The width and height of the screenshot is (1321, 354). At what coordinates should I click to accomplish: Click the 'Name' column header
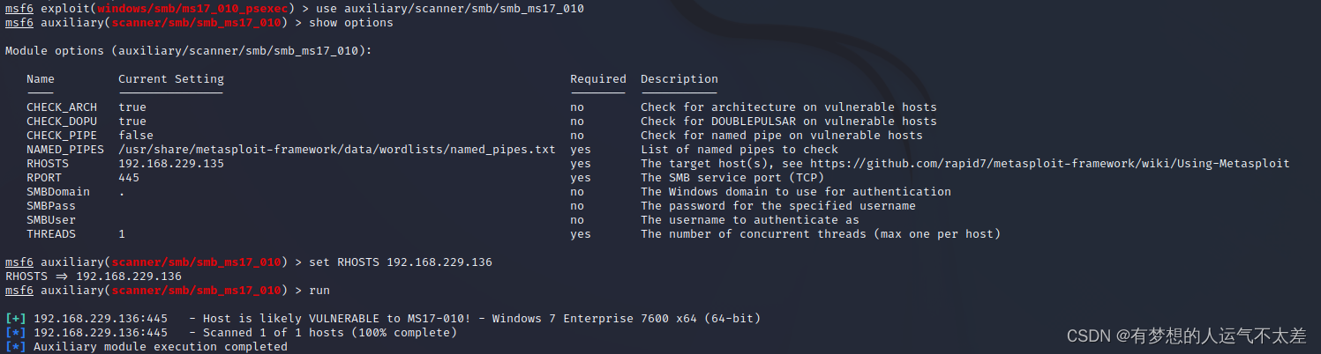tap(41, 79)
